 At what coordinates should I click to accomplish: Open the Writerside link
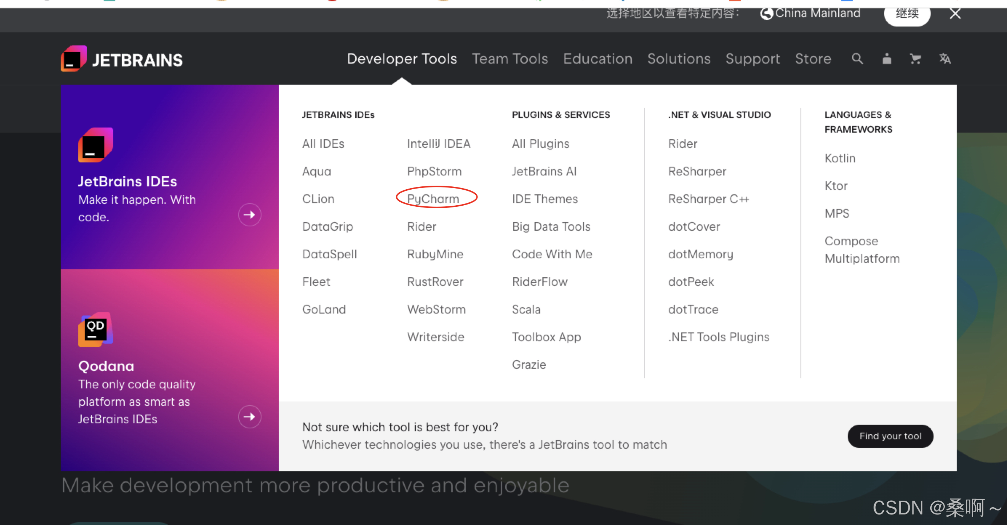435,337
